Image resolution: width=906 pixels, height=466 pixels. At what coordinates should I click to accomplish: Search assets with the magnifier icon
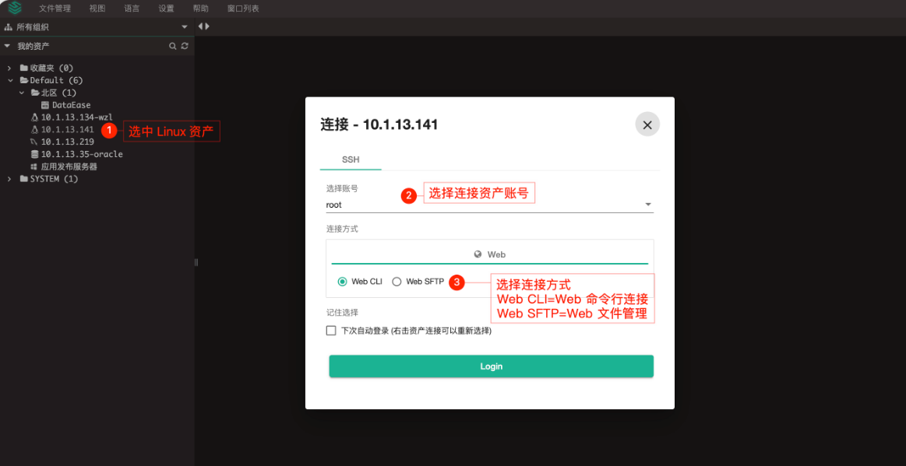pyautogui.click(x=172, y=46)
